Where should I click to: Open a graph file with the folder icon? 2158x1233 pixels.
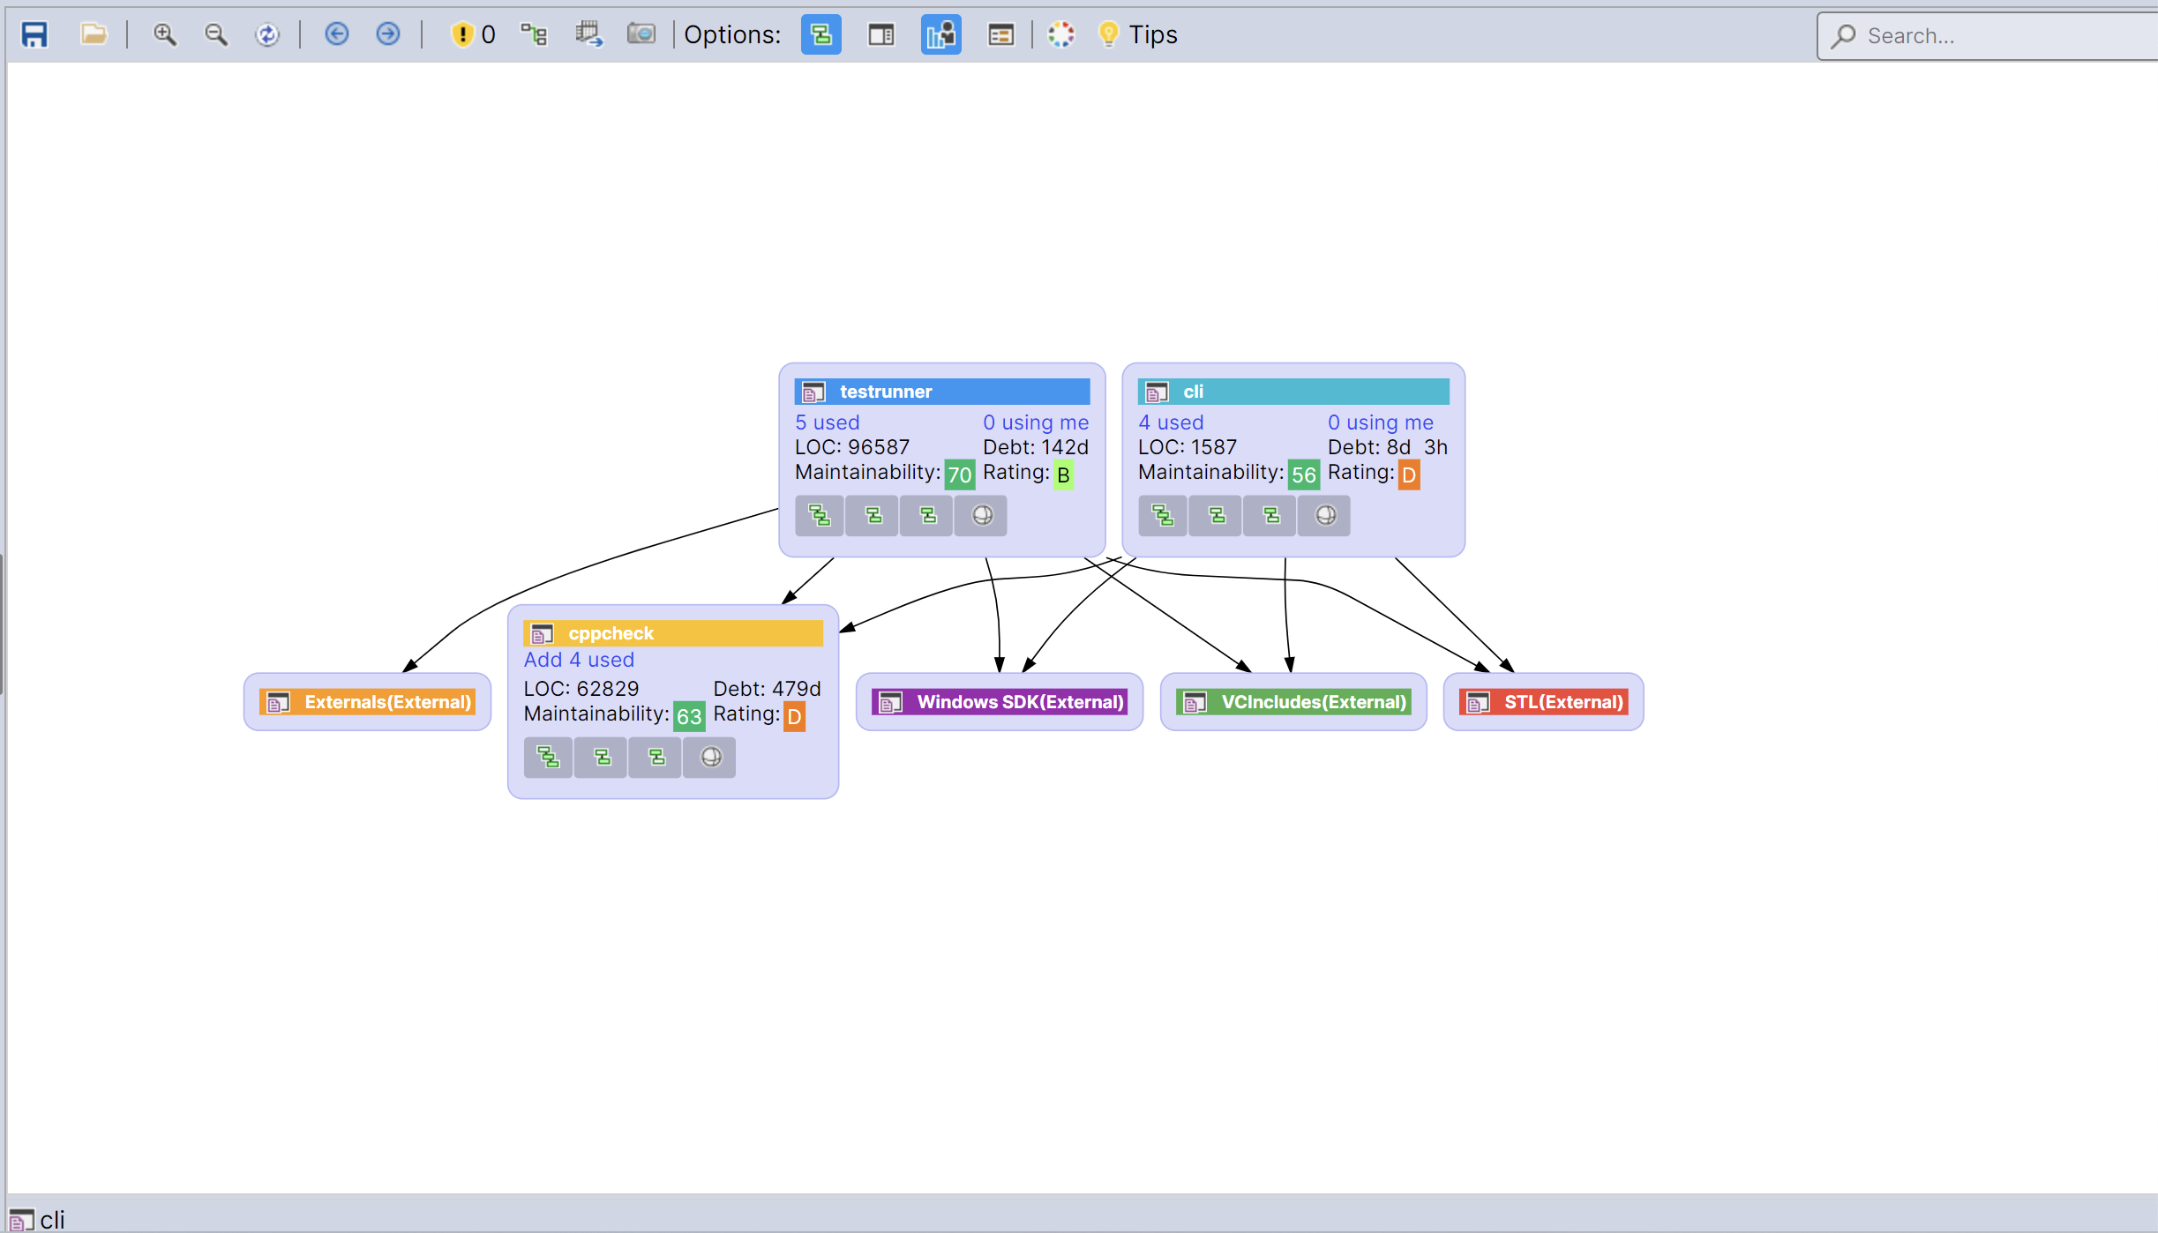coord(93,34)
